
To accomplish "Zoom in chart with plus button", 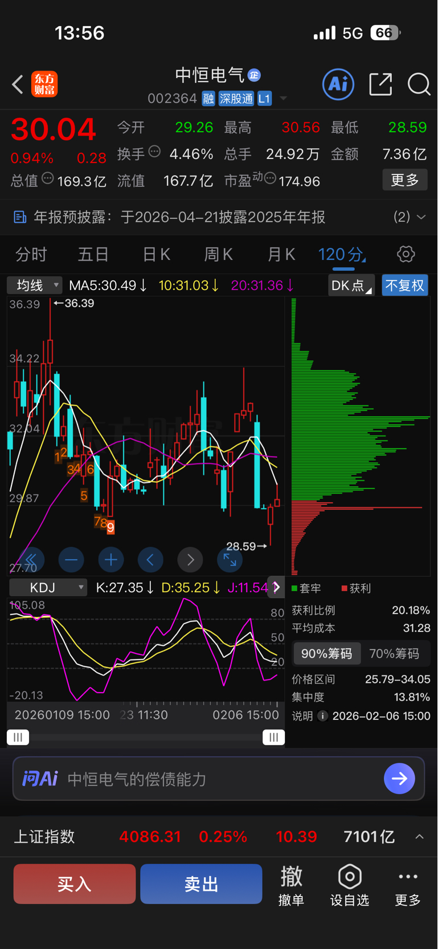I will pos(111,560).
